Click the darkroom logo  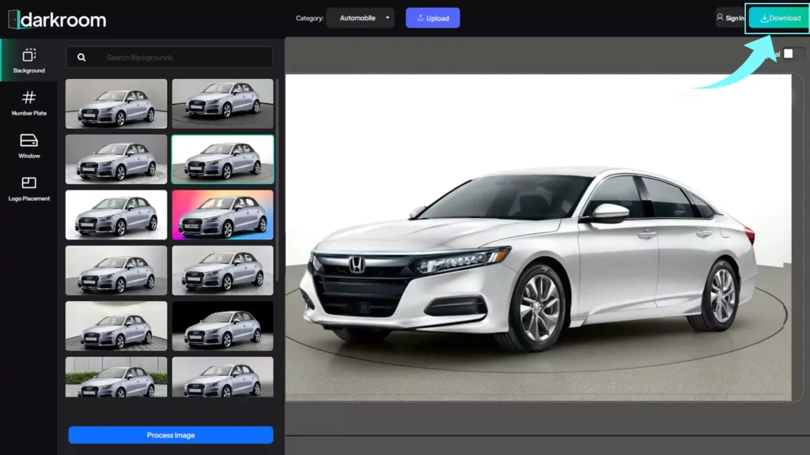[57, 20]
